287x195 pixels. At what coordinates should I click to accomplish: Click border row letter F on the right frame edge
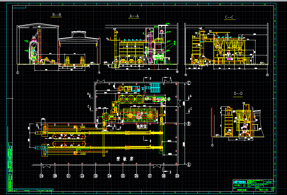pos(275,68)
